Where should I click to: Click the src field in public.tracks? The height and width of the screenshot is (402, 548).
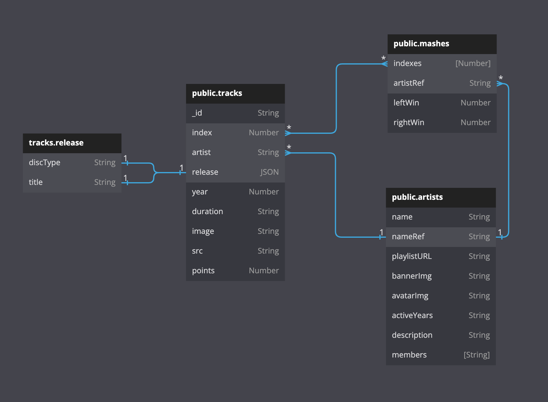pos(235,251)
